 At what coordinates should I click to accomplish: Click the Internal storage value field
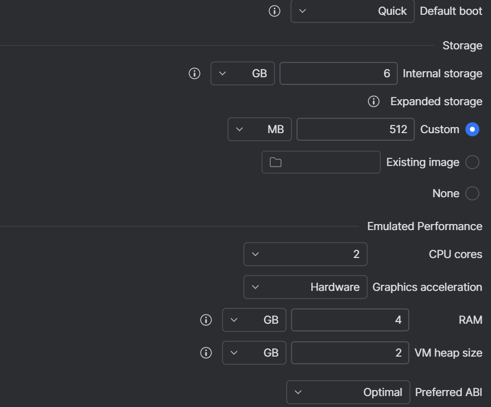(x=338, y=73)
